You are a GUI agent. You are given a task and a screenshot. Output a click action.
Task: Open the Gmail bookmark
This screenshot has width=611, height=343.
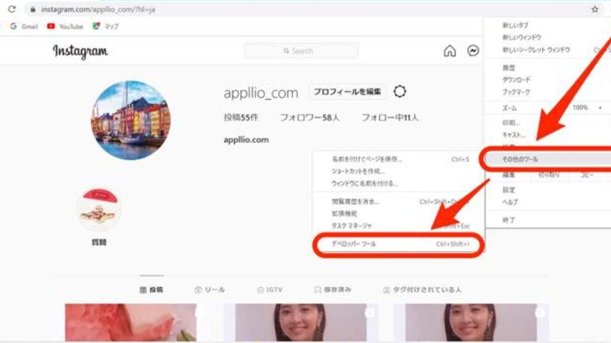[25, 27]
